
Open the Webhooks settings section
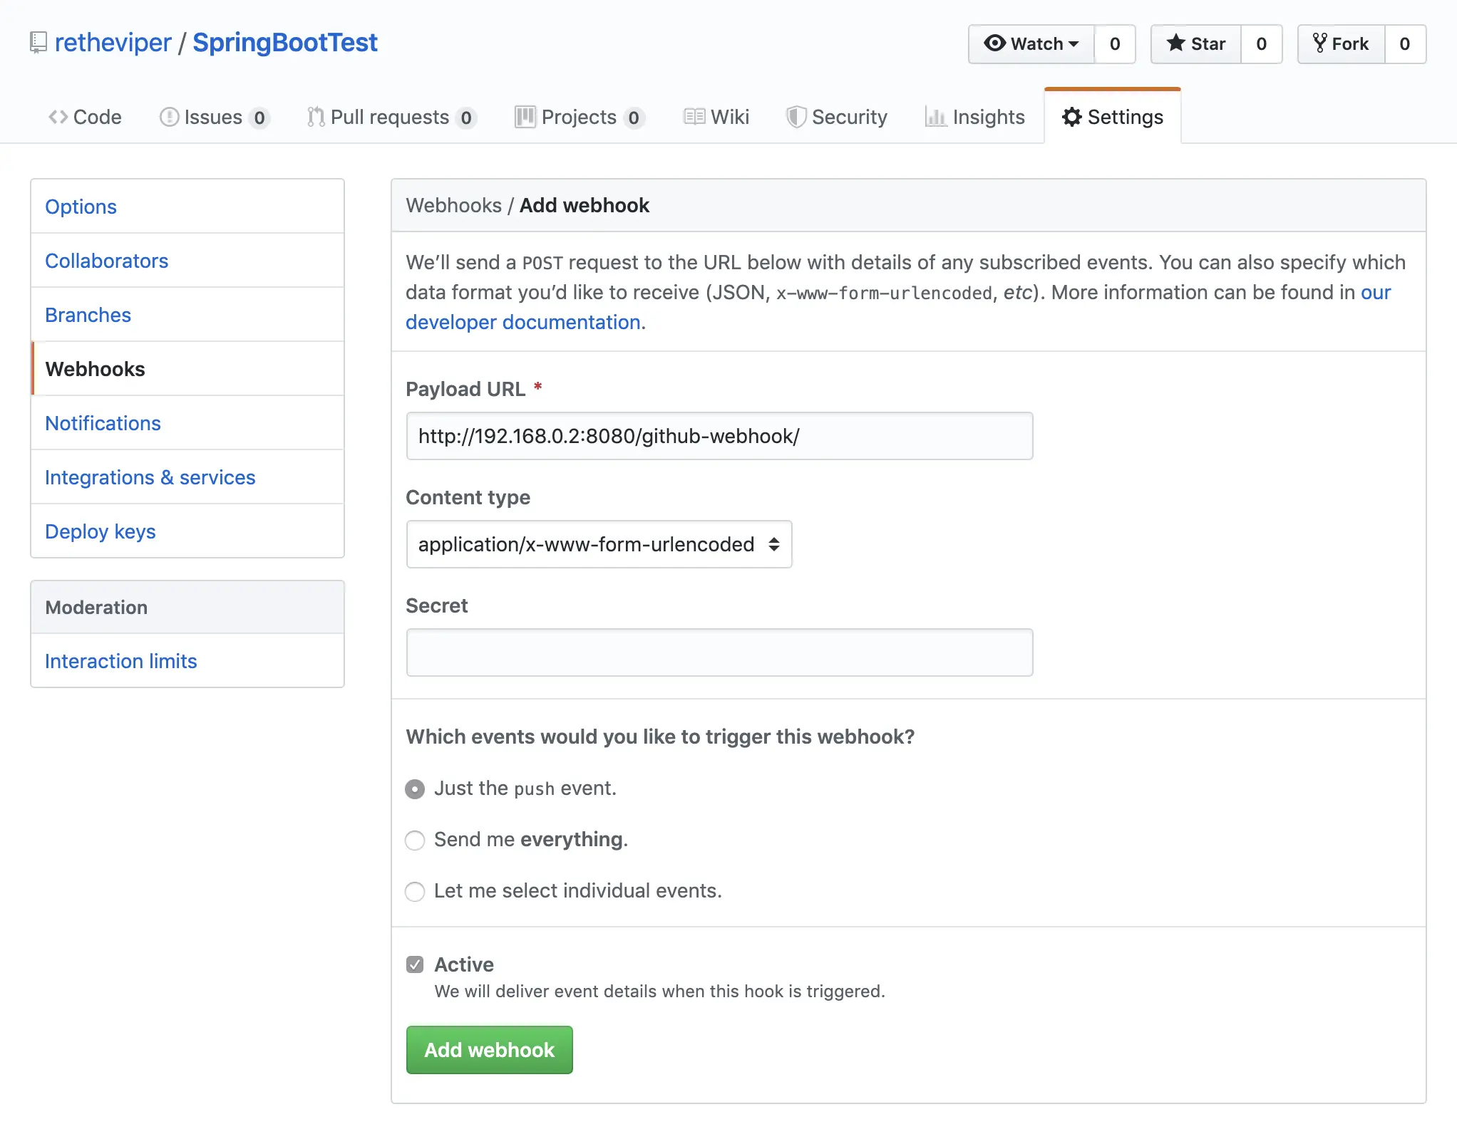tap(95, 368)
